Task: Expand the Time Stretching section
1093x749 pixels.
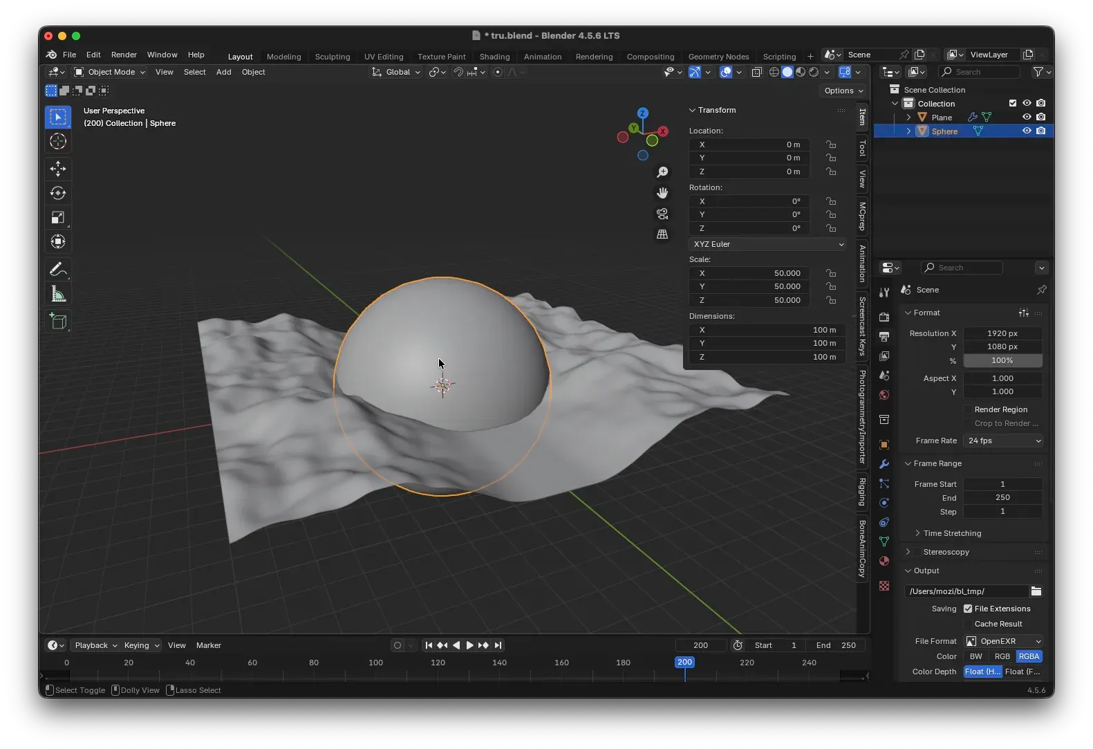Action: pos(951,533)
